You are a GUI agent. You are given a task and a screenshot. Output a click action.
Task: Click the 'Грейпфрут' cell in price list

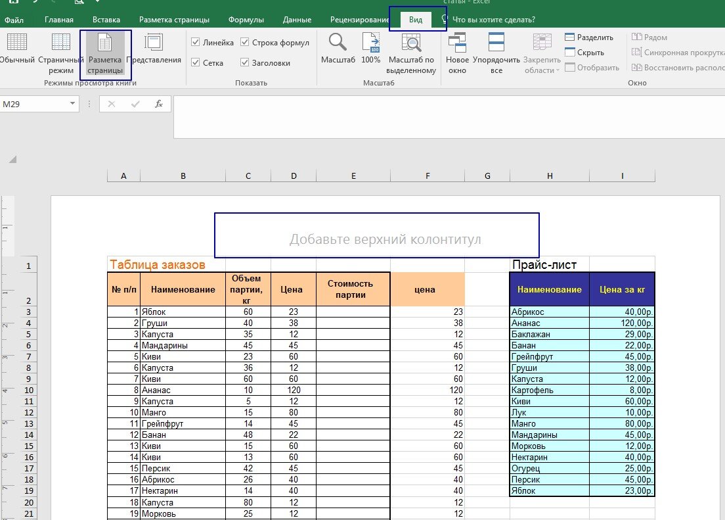tap(550, 356)
